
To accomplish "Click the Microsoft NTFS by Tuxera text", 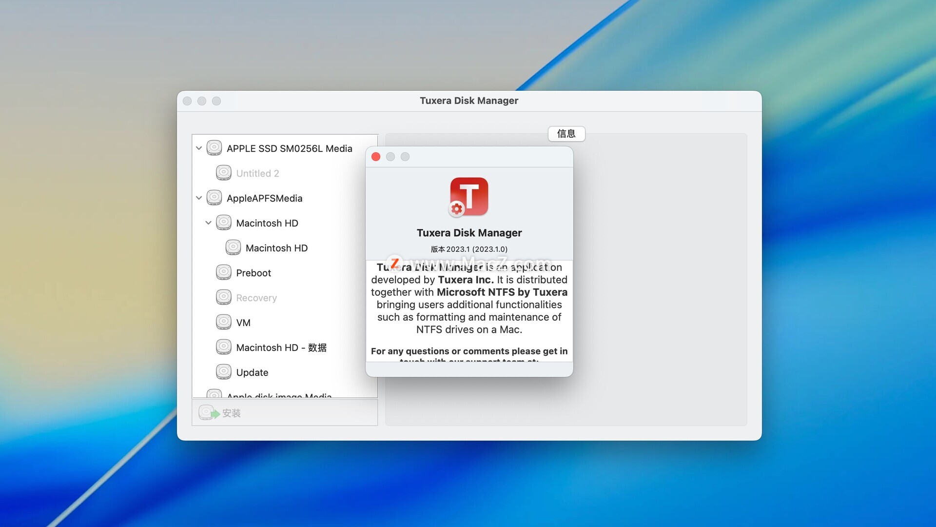I will (x=502, y=292).
